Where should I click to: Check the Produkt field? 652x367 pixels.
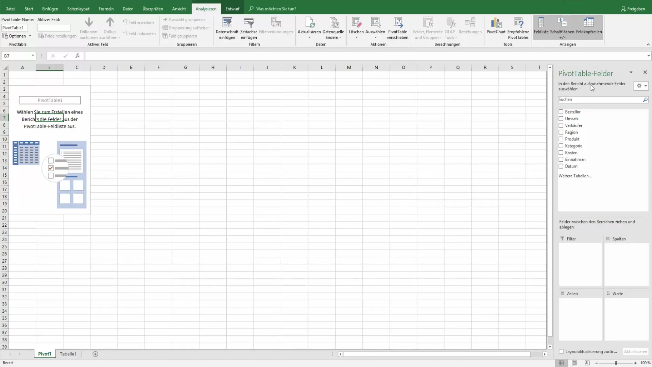point(561,139)
